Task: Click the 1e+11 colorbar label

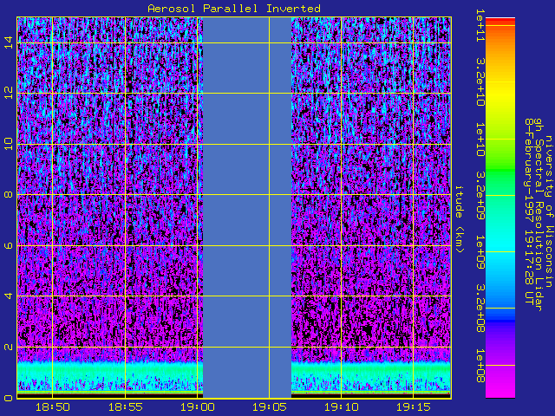Action: pos(480,25)
